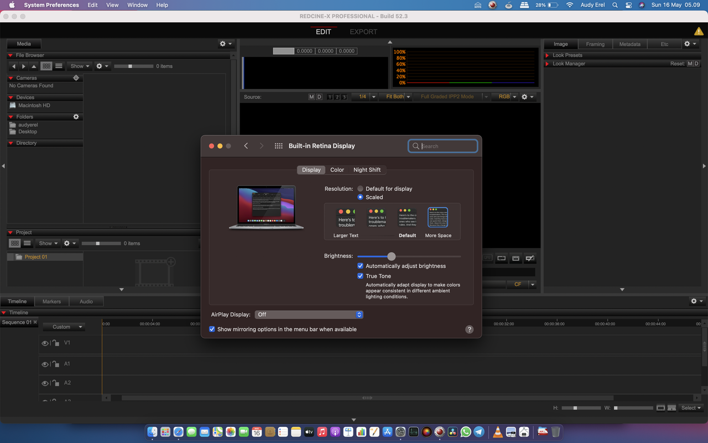The width and height of the screenshot is (708, 443).
Task: Uncheck Show mirroring options in menu bar
Action: (212, 329)
